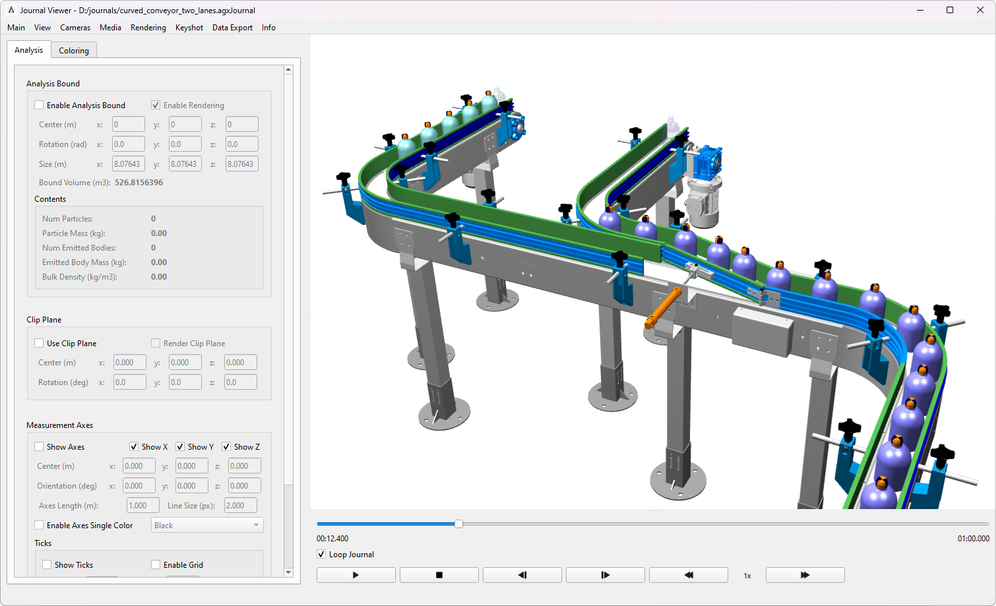Open the View menu
The image size is (996, 606).
click(x=42, y=28)
